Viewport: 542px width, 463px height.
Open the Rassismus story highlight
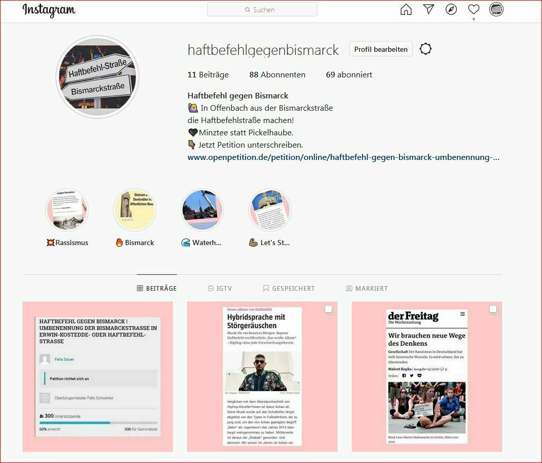click(x=67, y=210)
